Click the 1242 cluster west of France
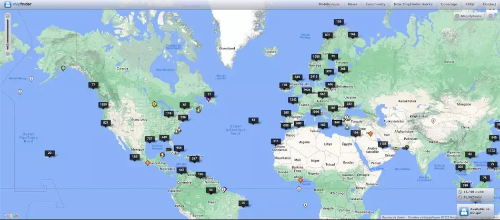This screenshot has height=220, width=500. [x=293, y=100]
